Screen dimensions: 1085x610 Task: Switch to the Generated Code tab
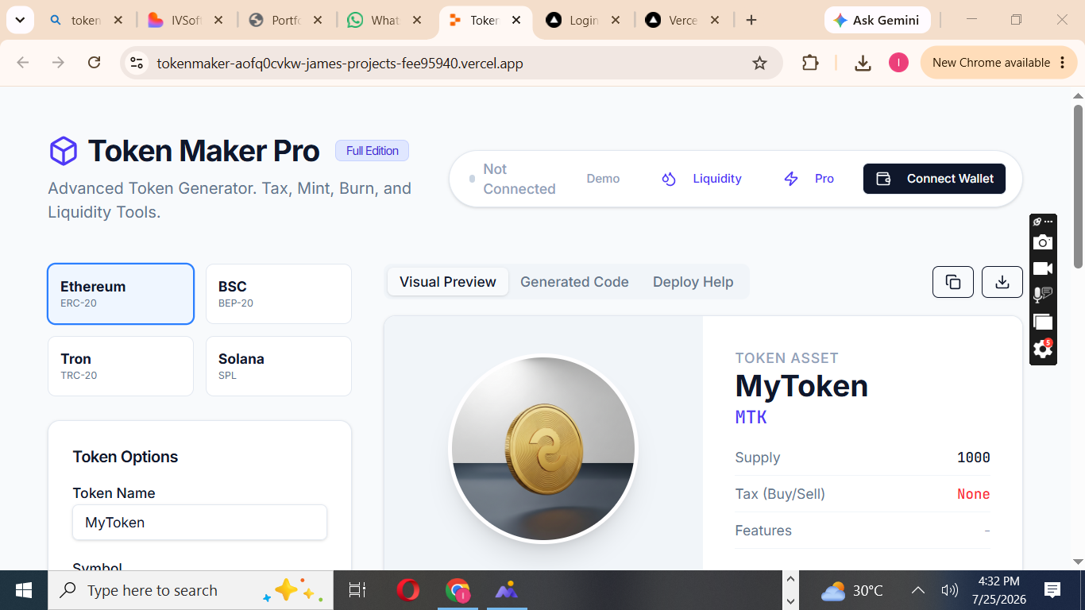(574, 282)
